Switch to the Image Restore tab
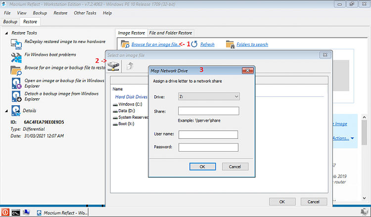The height and width of the screenshot is (217, 371). coord(131,33)
